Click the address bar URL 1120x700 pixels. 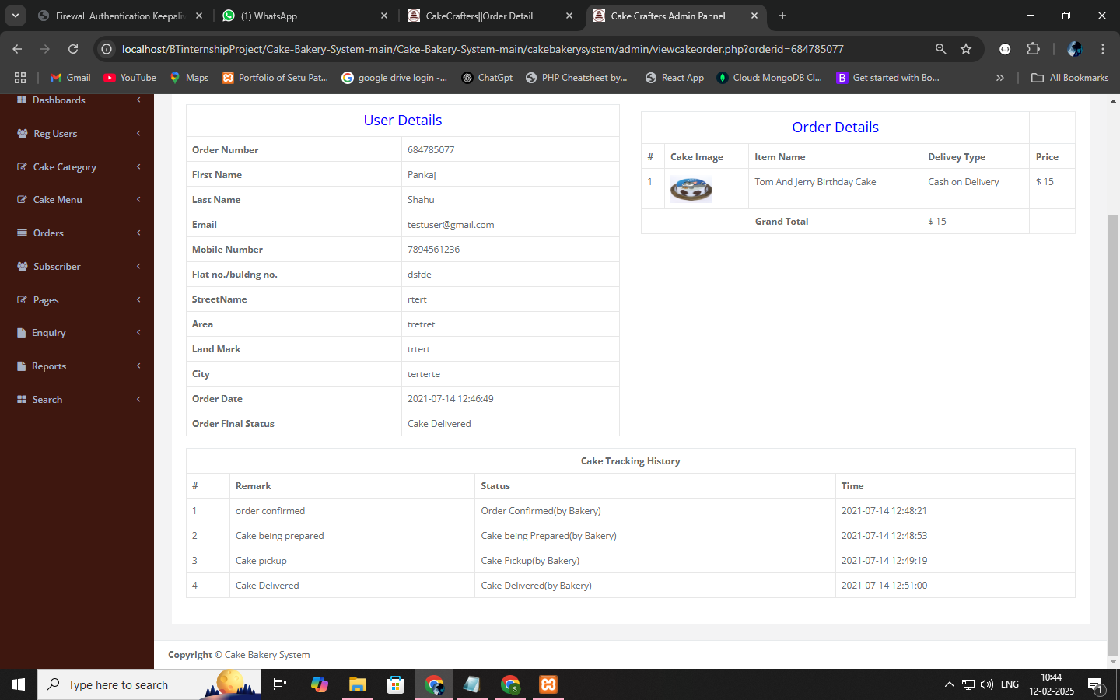[482, 49]
